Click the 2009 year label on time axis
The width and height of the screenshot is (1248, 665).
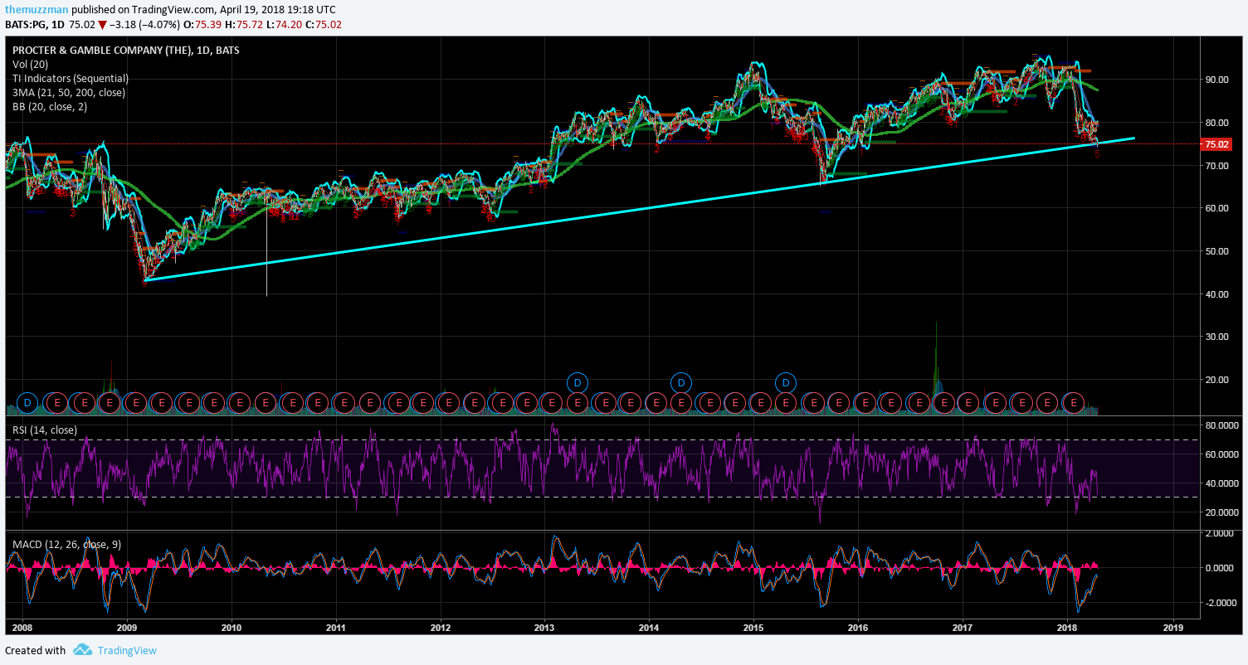click(x=126, y=629)
